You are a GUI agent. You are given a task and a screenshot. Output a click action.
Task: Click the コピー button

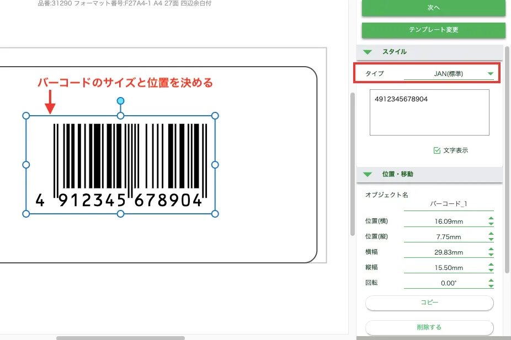(x=429, y=303)
